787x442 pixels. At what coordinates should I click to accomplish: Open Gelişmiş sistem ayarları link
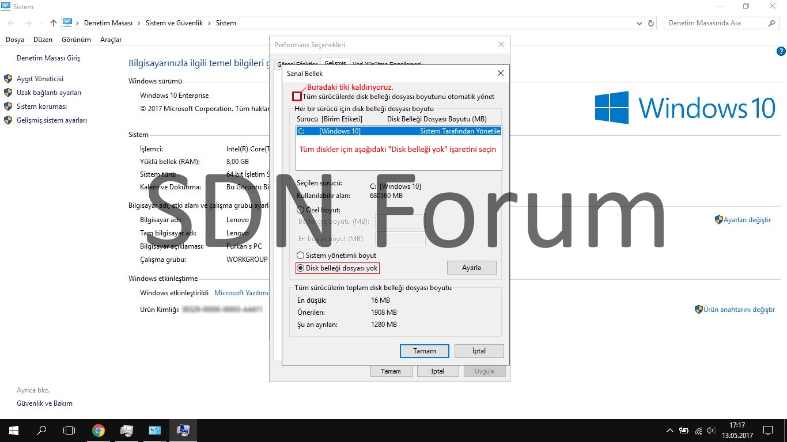pyautogui.click(x=52, y=120)
